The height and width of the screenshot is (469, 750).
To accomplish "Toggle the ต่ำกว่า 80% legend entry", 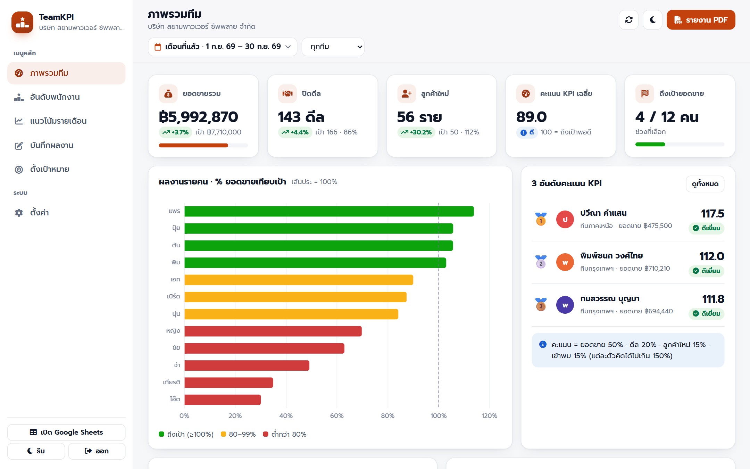I will [x=285, y=434].
